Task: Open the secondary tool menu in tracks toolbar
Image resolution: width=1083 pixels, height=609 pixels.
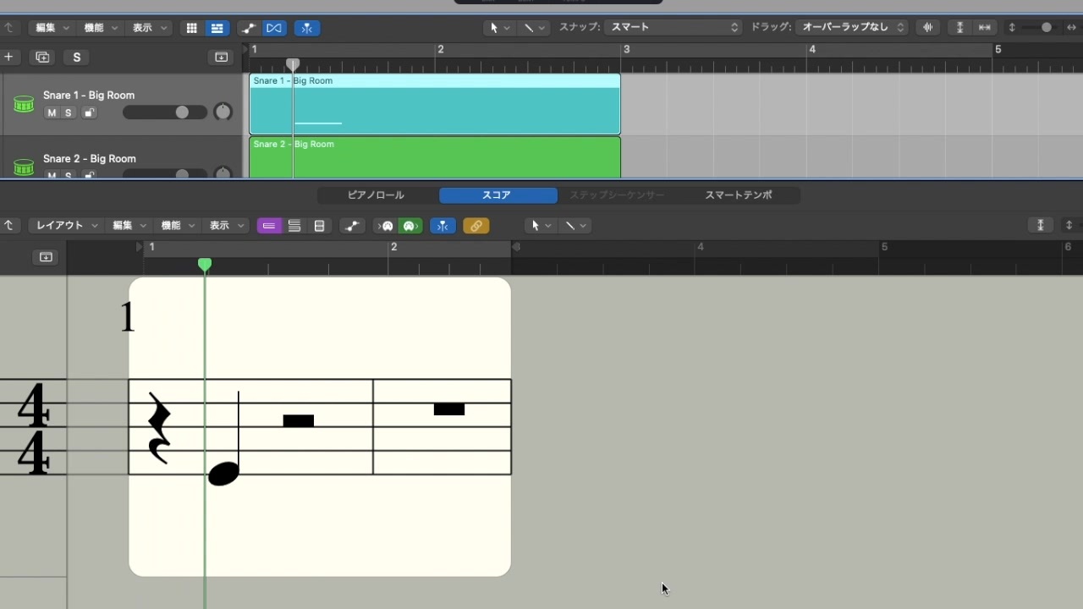Action: point(534,28)
